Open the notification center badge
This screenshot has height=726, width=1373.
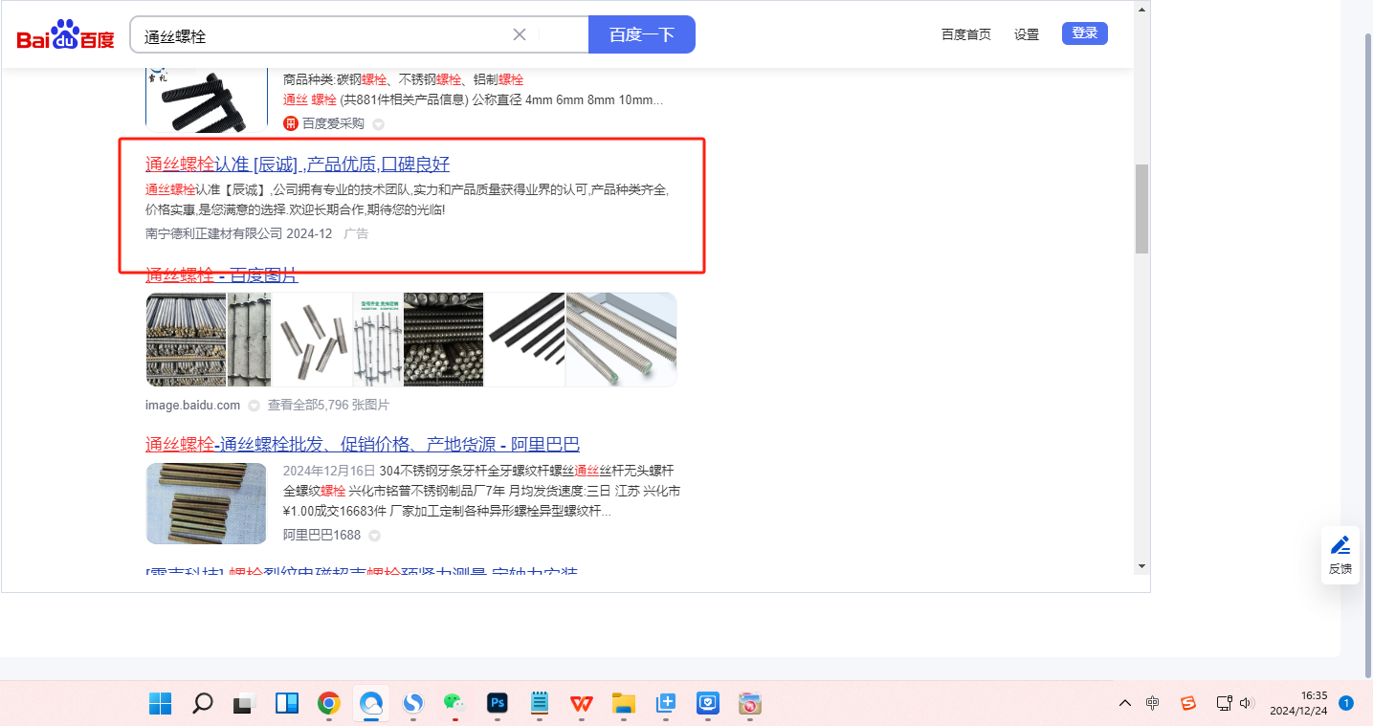coord(1345,703)
